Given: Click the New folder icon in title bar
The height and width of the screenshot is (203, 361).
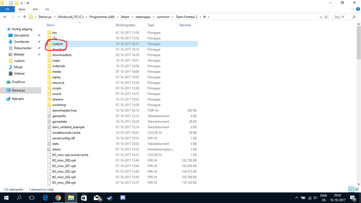Looking at the screenshot, I should tap(16, 3).
